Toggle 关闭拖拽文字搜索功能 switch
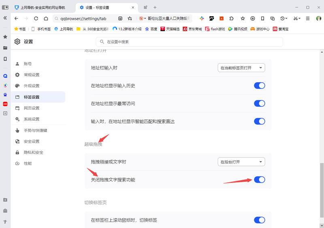This screenshot has height=228, width=324. pos(259,180)
